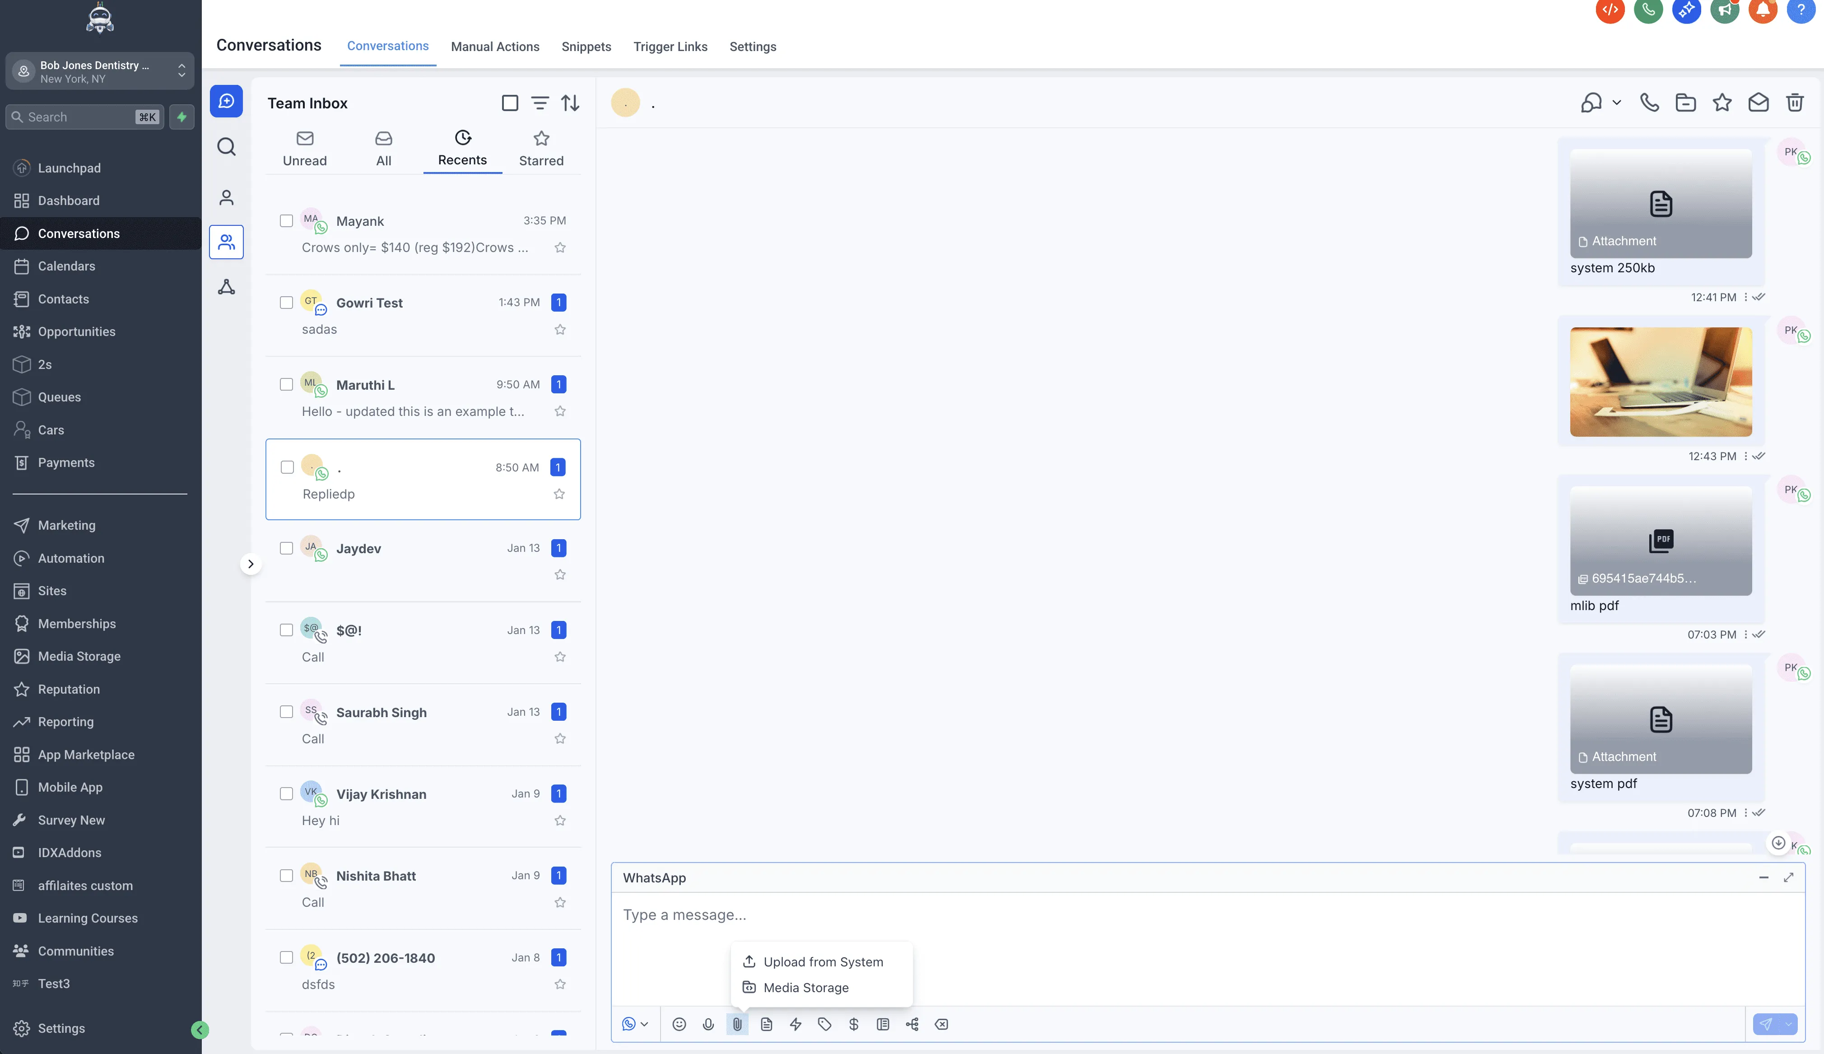Select Media Storage from attachment menu

click(x=806, y=988)
